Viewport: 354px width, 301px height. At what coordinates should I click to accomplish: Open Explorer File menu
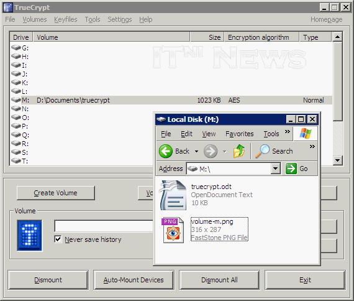(x=166, y=134)
